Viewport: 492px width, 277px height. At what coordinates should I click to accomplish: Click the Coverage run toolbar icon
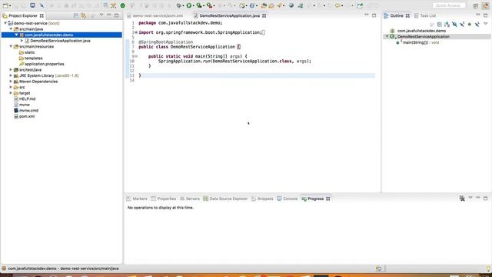point(199,5)
